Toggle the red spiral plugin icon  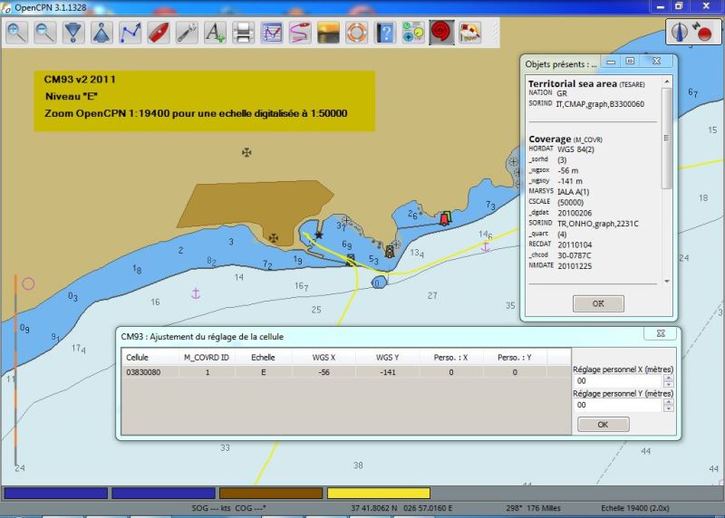(441, 33)
